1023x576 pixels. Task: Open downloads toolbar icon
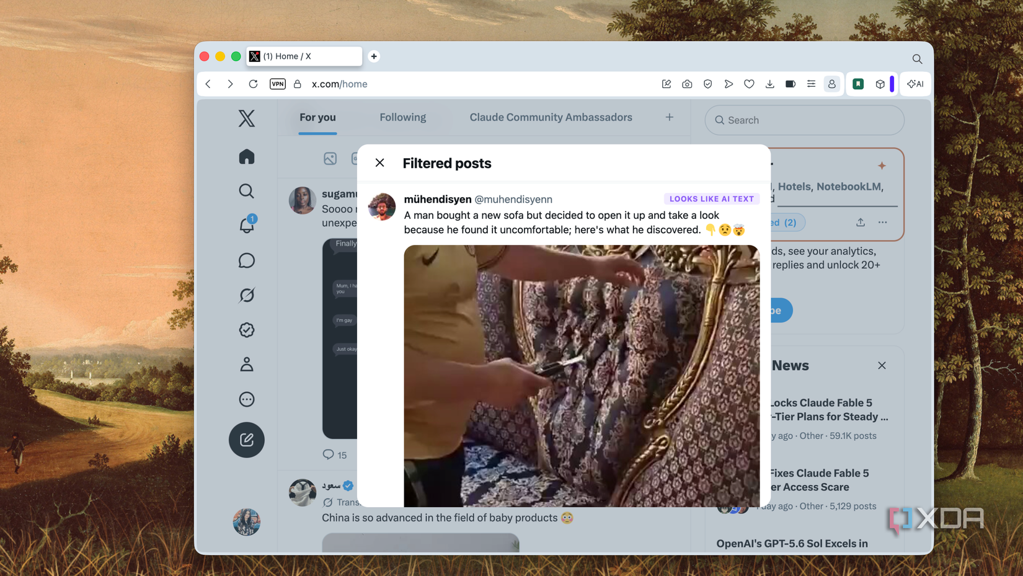tap(770, 84)
